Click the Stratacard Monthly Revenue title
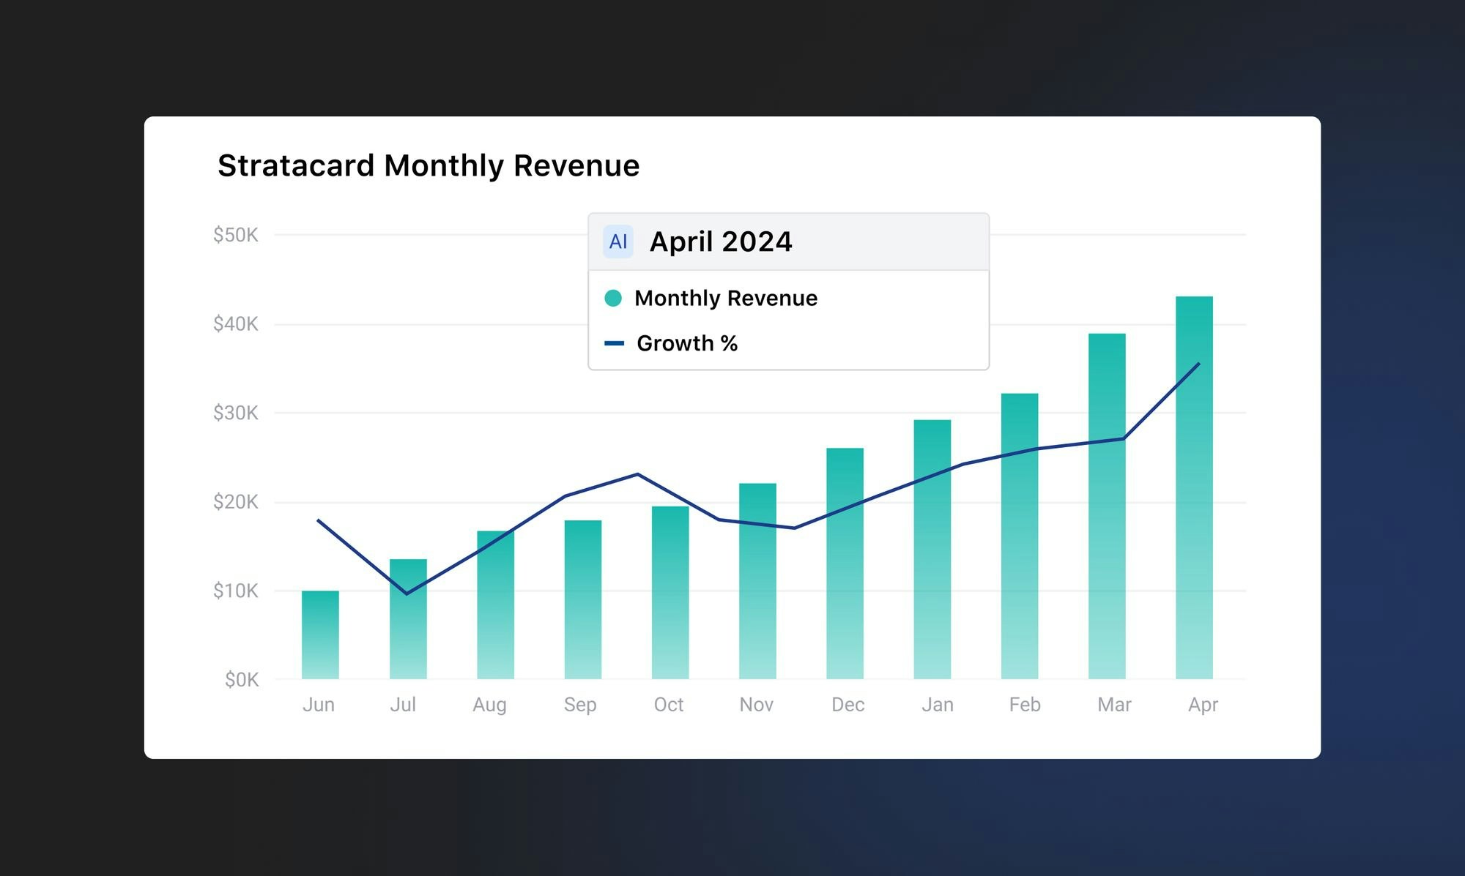1465x876 pixels. pos(429,165)
